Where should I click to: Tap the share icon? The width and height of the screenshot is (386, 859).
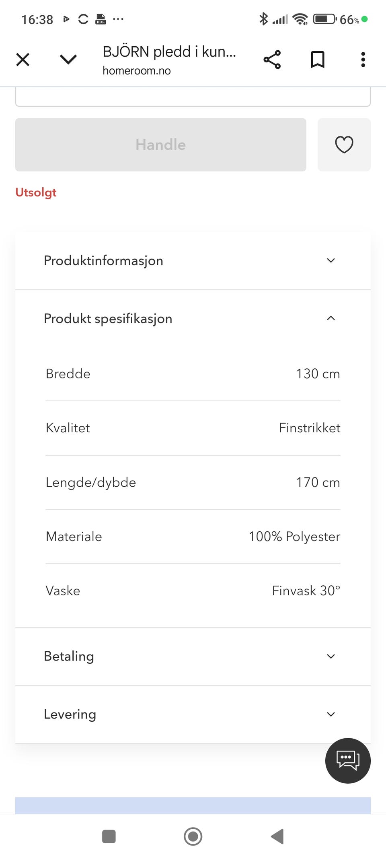point(272,60)
